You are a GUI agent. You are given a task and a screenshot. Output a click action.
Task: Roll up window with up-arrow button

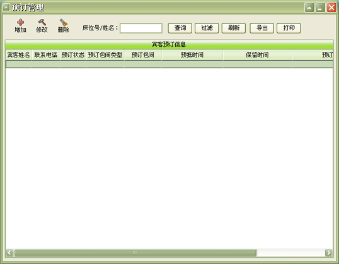pyautogui.click(x=309, y=8)
